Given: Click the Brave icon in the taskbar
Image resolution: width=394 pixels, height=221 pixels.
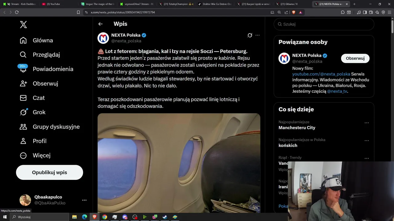Looking at the screenshot, I should pyautogui.click(x=94, y=217).
